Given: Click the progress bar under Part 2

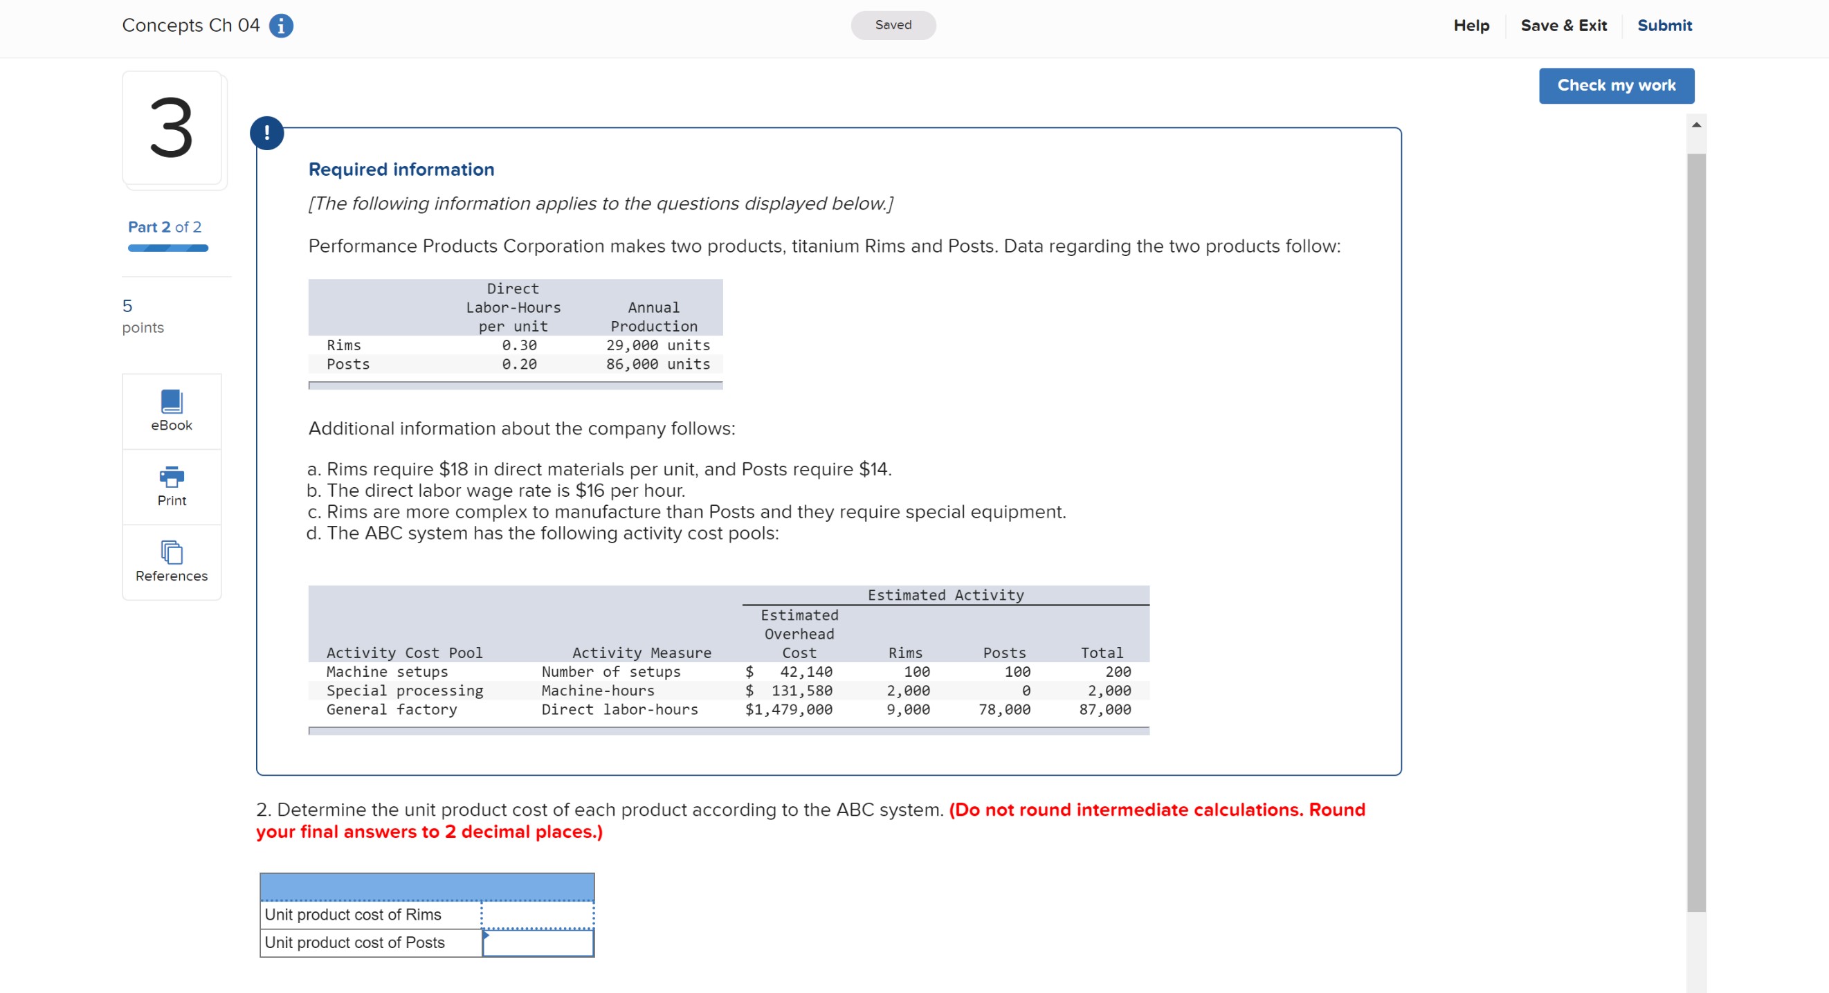Looking at the screenshot, I should click(167, 248).
